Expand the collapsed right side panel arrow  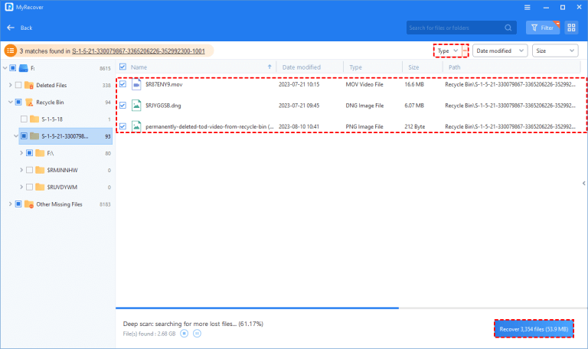(584, 184)
